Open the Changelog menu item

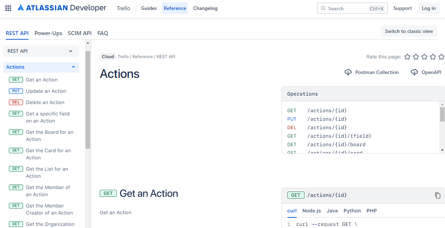pyautogui.click(x=205, y=8)
